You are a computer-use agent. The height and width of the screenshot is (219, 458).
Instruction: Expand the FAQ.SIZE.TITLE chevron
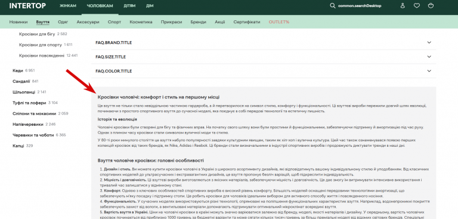[x=429, y=57]
